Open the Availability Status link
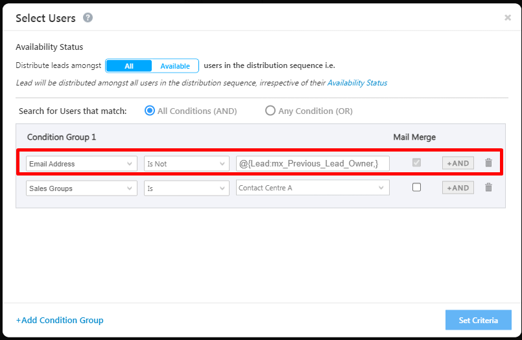Viewport: 522px width, 340px height. click(x=357, y=83)
